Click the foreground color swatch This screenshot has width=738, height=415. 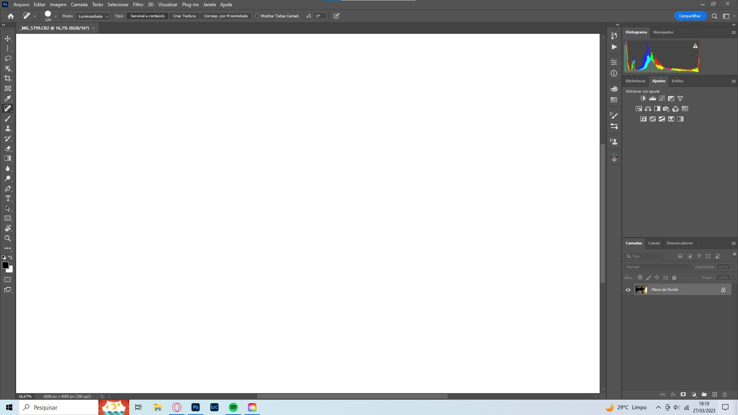click(5, 265)
